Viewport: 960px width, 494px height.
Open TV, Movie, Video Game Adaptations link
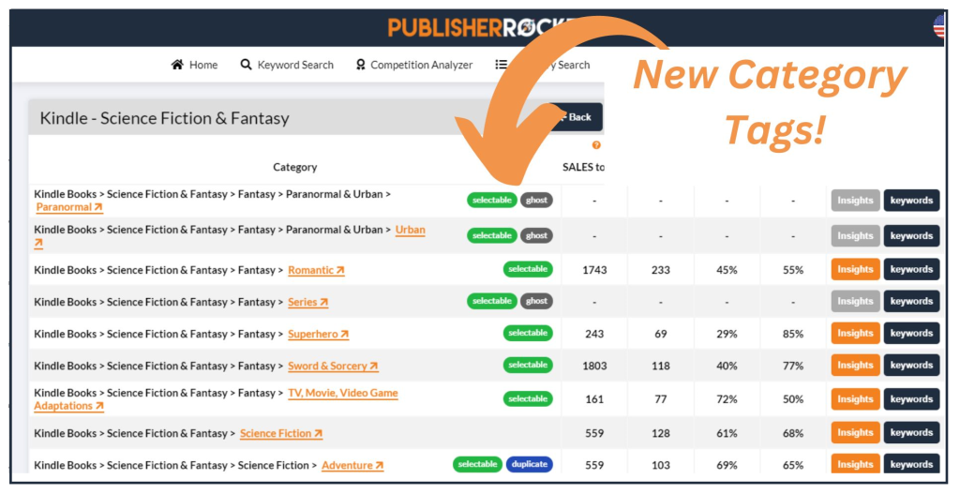click(343, 393)
